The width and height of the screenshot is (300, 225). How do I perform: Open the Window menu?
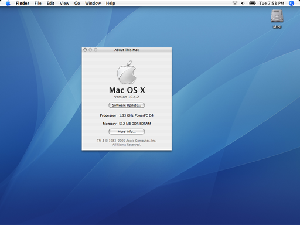[93, 3]
